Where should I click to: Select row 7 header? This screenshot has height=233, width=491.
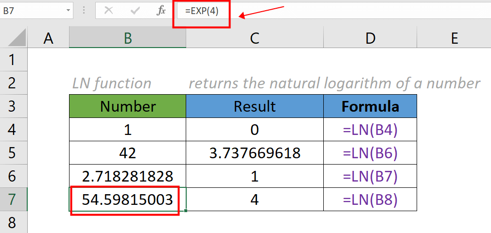pyautogui.click(x=13, y=200)
